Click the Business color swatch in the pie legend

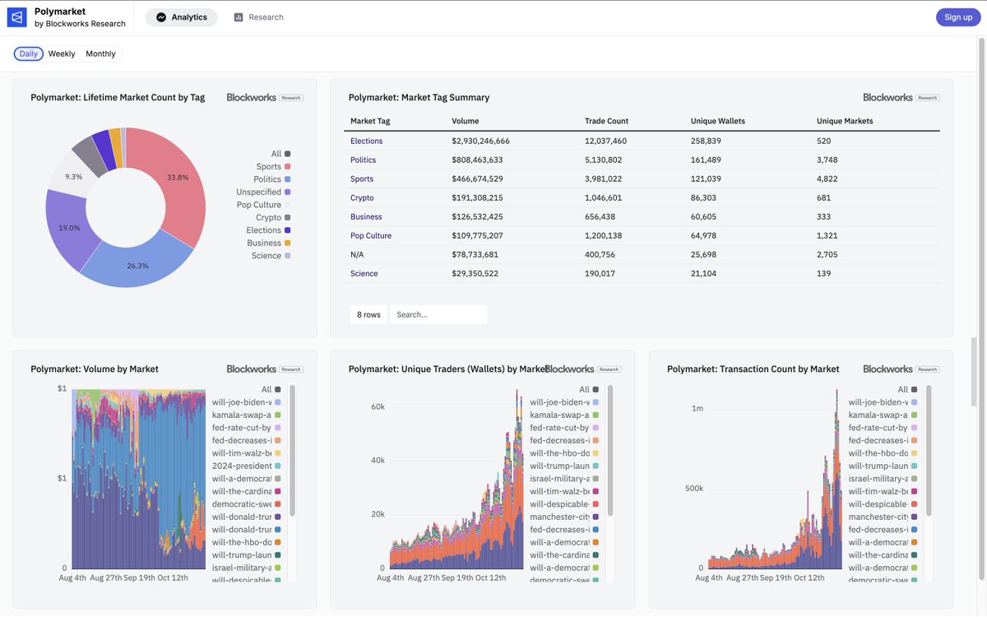(288, 243)
